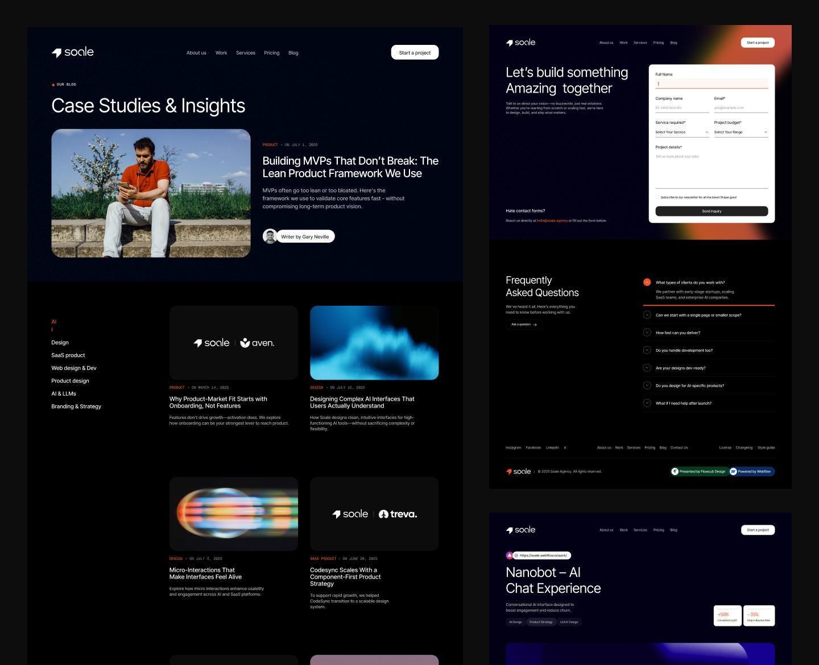Click the Webflow logo icon in footer badge

(x=733, y=471)
